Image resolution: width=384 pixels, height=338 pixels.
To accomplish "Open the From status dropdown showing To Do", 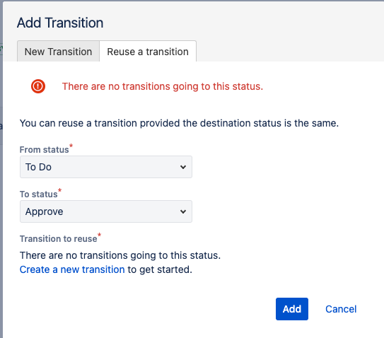I will pos(106,167).
